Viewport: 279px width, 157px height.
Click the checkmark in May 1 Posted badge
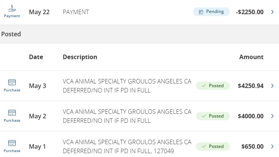coord(204,147)
